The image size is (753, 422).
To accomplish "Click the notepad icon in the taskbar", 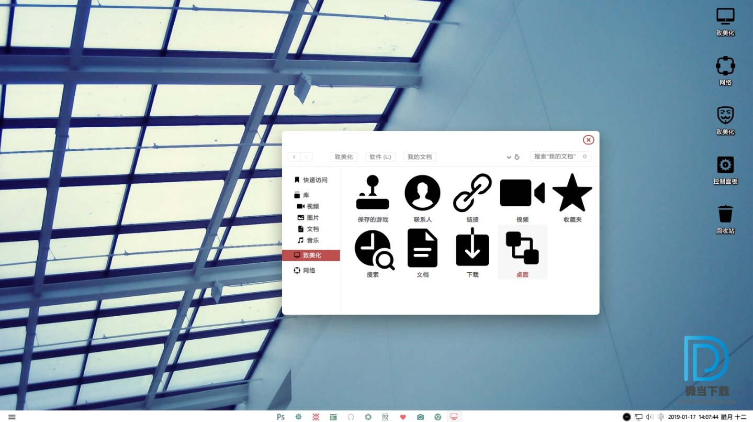I will (385, 417).
